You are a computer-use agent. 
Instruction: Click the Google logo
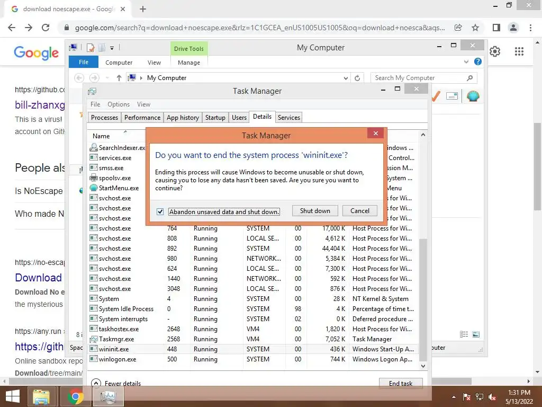tap(37, 53)
